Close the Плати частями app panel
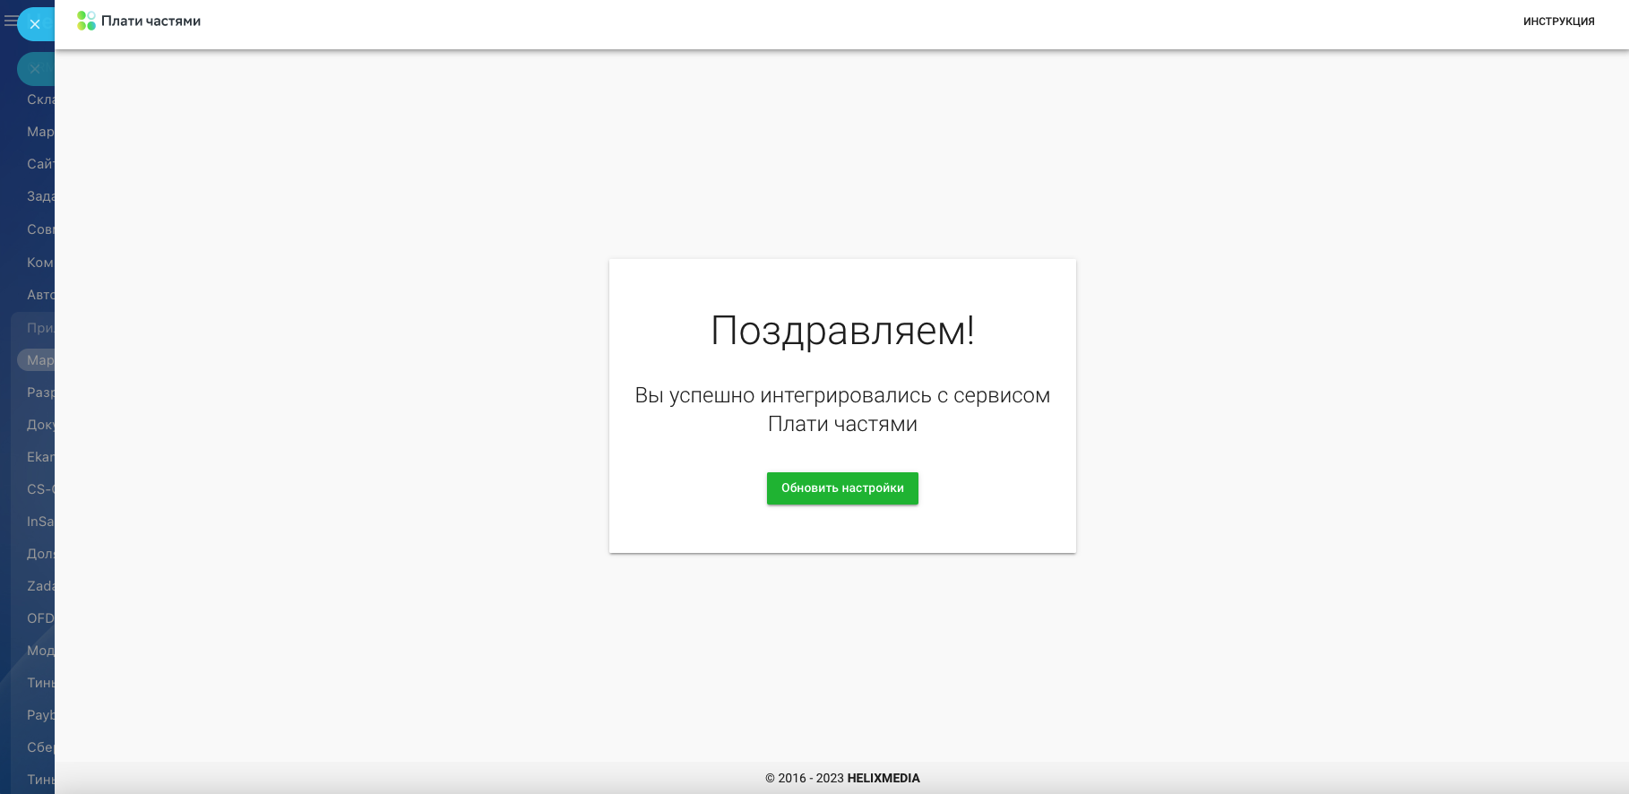1629x794 pixels. [x=35, y=24]
